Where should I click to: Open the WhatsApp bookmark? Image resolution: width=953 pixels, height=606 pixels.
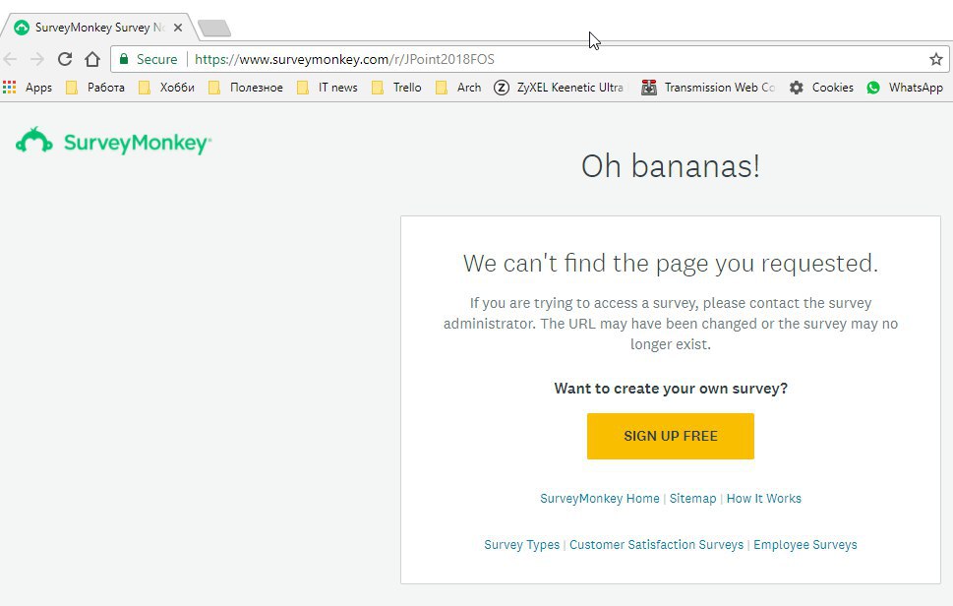[x=905, y=88]
